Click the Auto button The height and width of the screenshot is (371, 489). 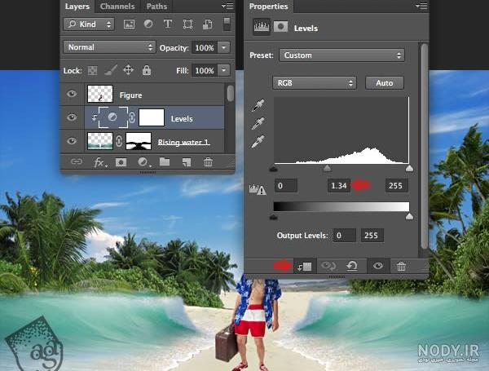tap(384, 83)
